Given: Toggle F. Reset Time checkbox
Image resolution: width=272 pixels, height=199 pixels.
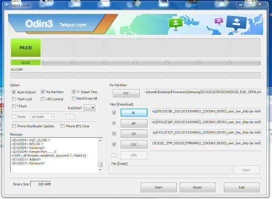Looking at the screenshot, I should (x=74, y=92).
